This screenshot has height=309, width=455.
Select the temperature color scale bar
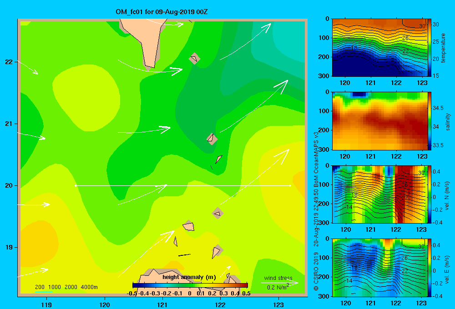tap(430, 48)
